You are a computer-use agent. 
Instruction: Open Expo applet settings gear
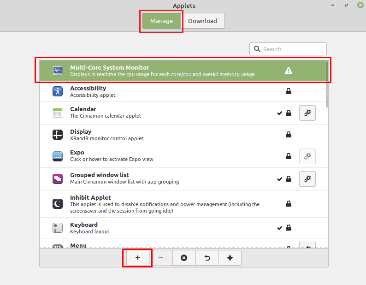(x=307, y=156)
